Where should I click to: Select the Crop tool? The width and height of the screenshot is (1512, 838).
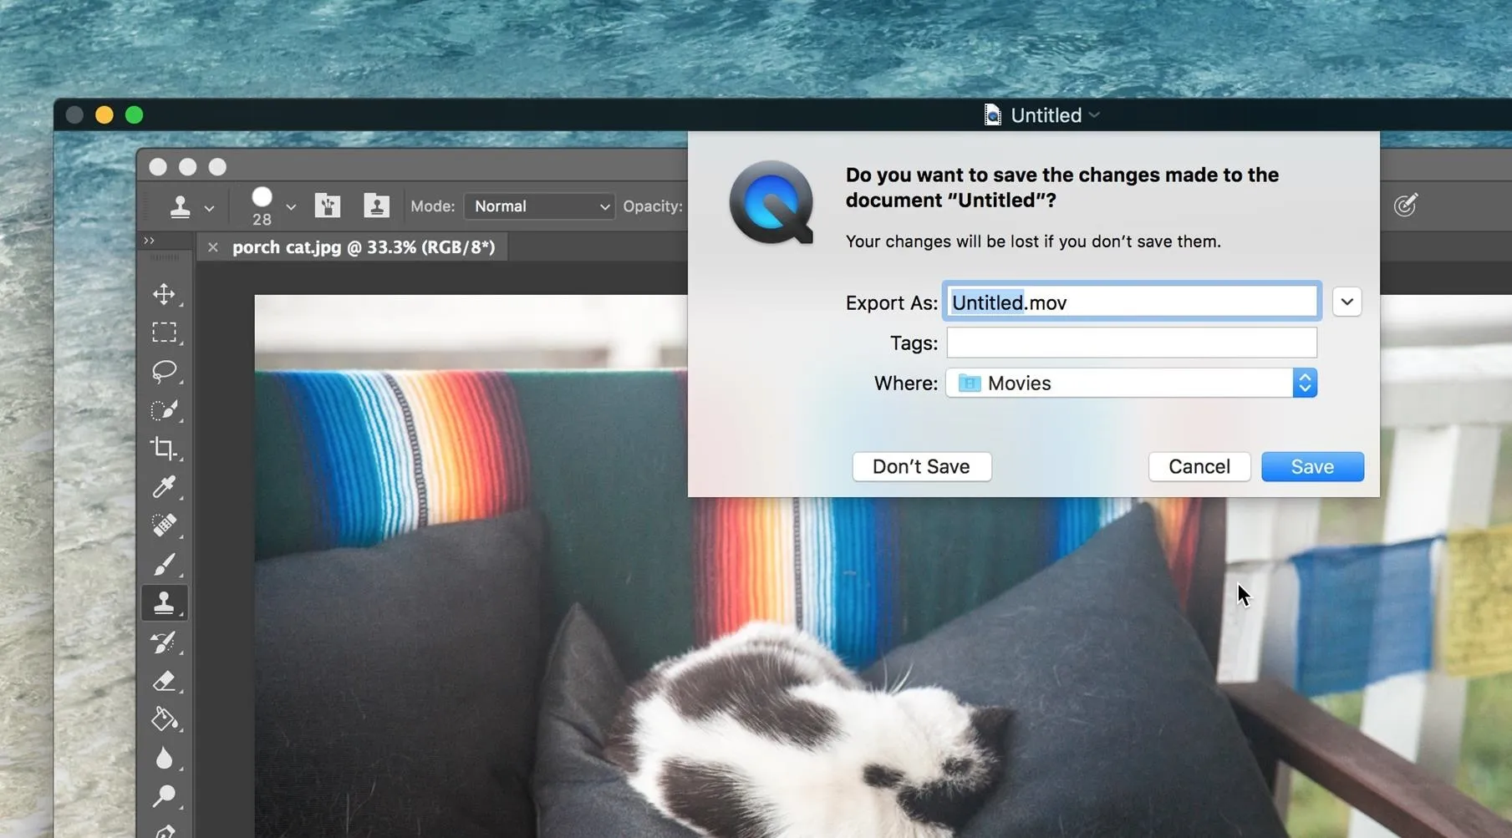[x=164, y=449]
